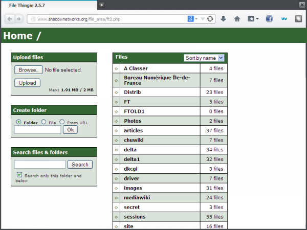Click the Browse button
Screen dimensions: 307x230
click(28, 70)
